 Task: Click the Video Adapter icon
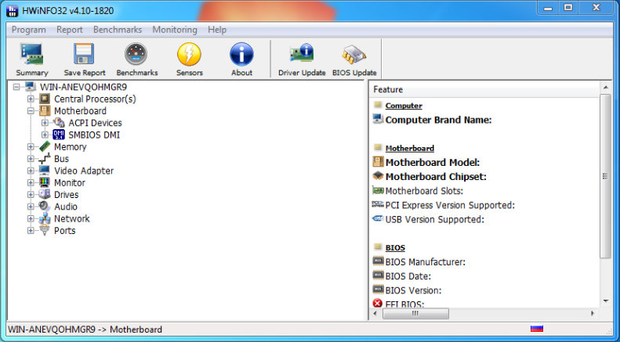point(45,171)
